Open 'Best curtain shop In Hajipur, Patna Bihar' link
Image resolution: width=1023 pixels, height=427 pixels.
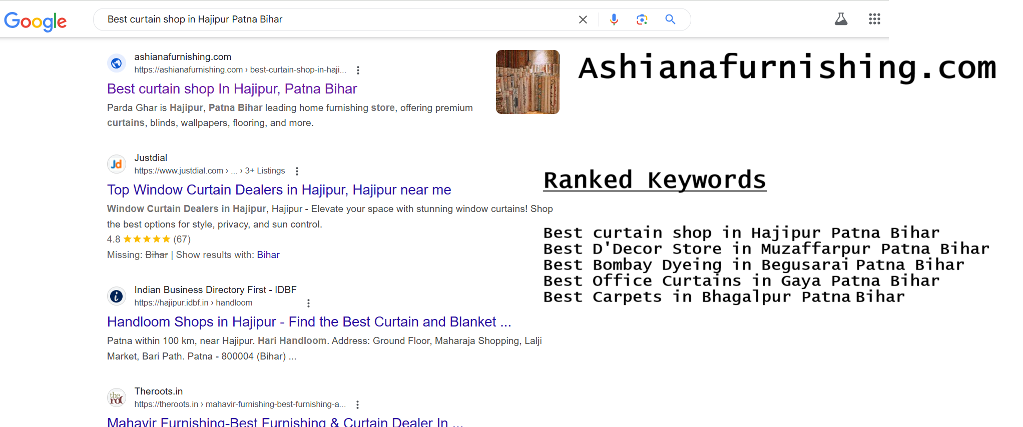232,88
